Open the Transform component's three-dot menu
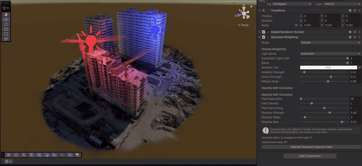This screenshot has width=362, height=166. pos(359,10)
